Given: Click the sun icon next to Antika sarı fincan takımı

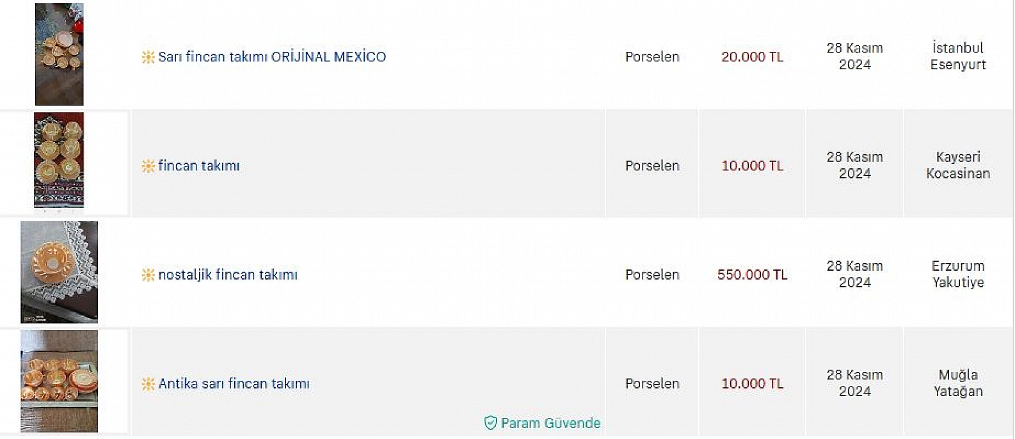Looking at the screenshot, I should (x=148, y=384).
